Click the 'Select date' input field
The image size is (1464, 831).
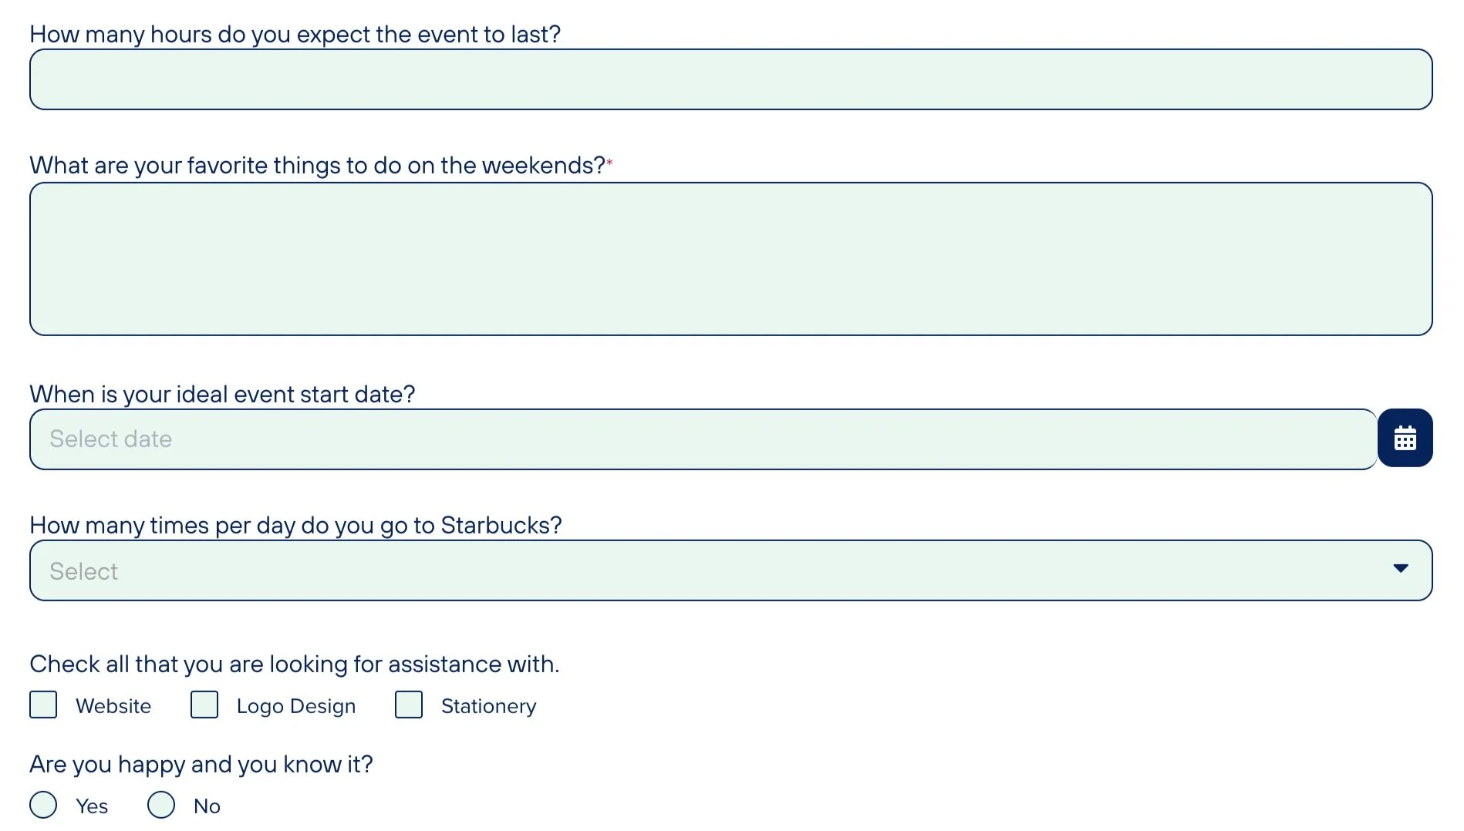pyautogui.click(x=703, y=439)
